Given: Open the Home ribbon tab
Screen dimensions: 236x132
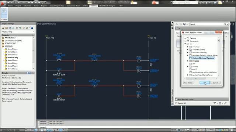Looking at the screenshot, I should (10, 6).
